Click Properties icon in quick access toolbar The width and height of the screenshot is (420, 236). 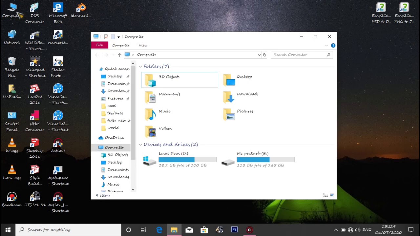(x=106, y=37)
